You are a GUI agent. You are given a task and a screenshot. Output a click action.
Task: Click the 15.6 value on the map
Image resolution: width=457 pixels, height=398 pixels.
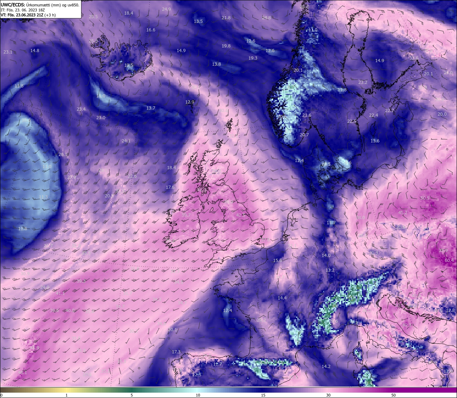(x=277, y=261)
